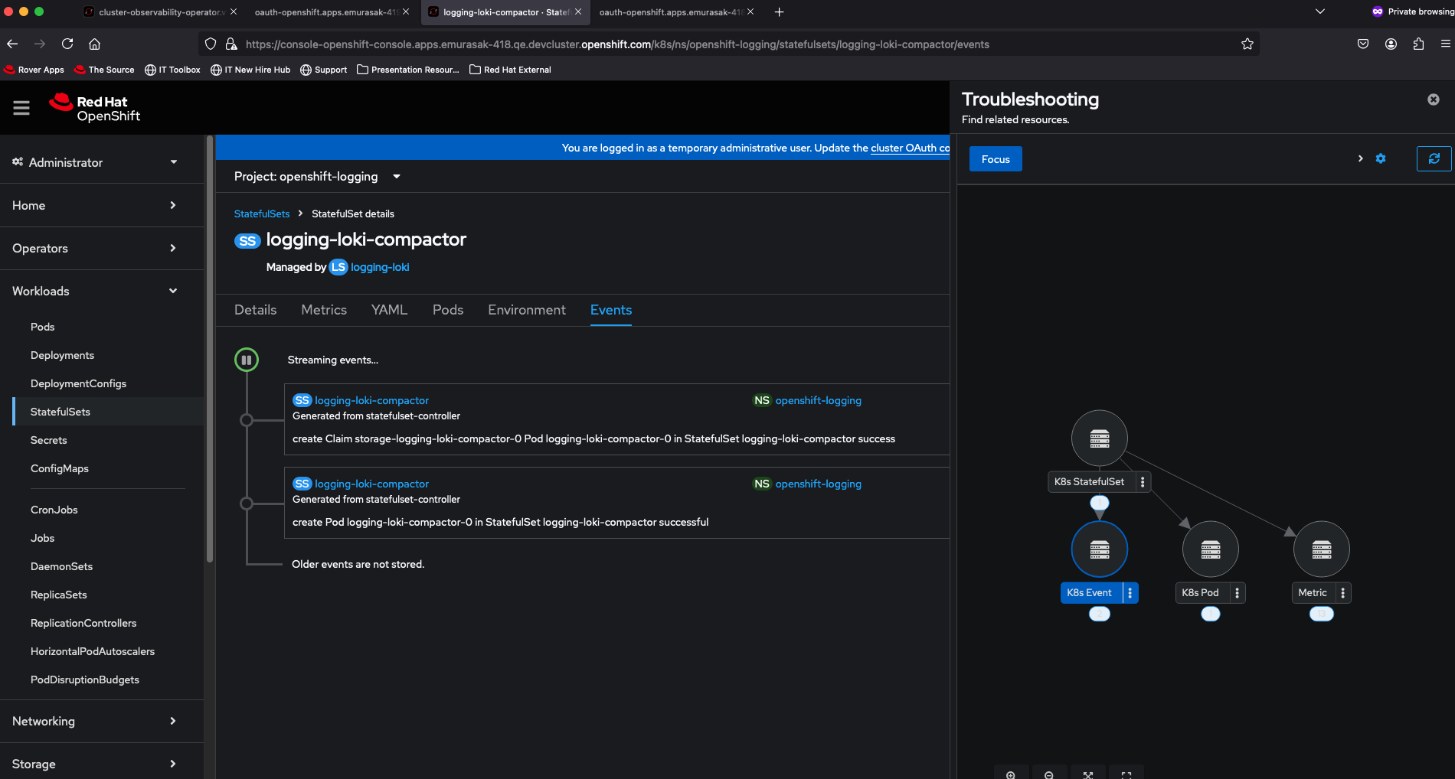1455x779 pixels.
Task: Expand the Storage navigation section
Action: [96, 764]
